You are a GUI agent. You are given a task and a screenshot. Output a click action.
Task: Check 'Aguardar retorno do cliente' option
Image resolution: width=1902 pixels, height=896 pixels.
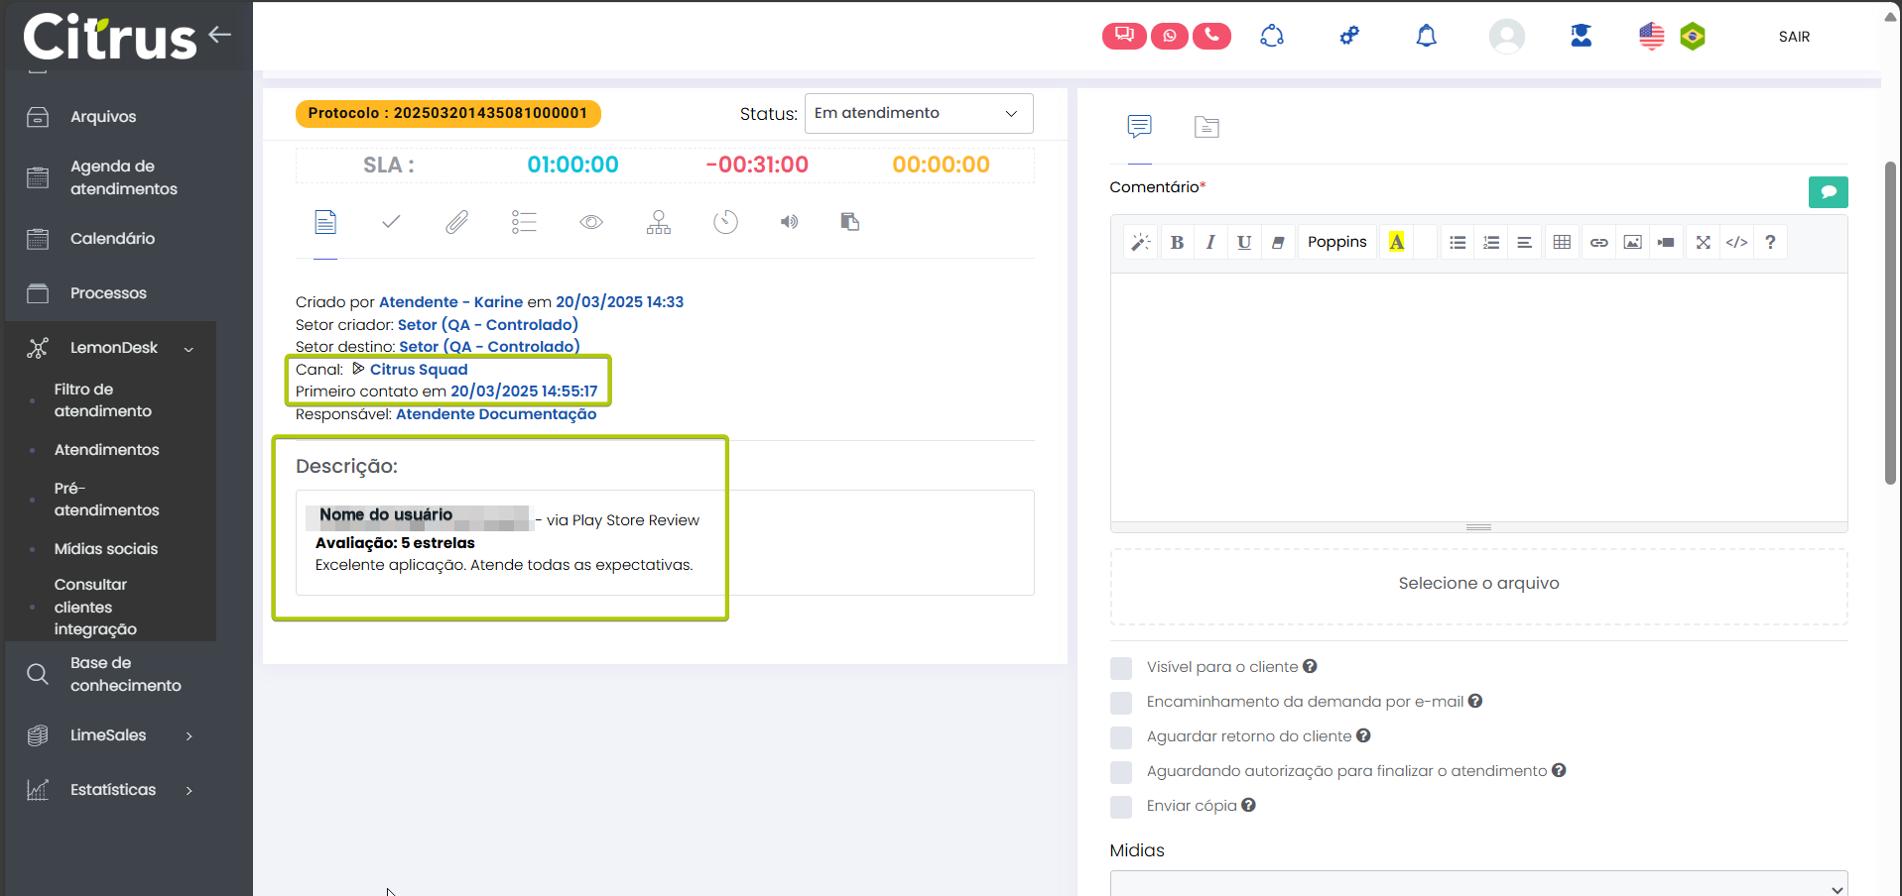[x=1121, y=737]
